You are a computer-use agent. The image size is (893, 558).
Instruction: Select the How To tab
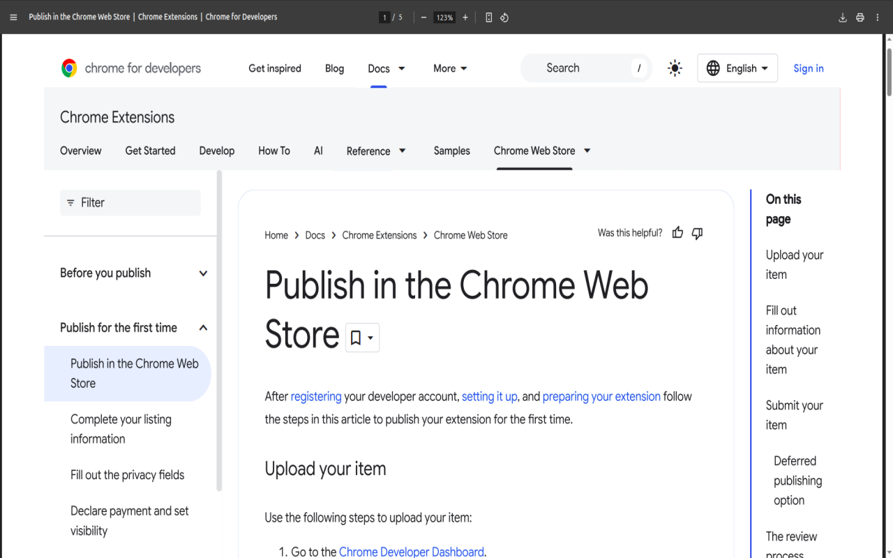(274, 151)
